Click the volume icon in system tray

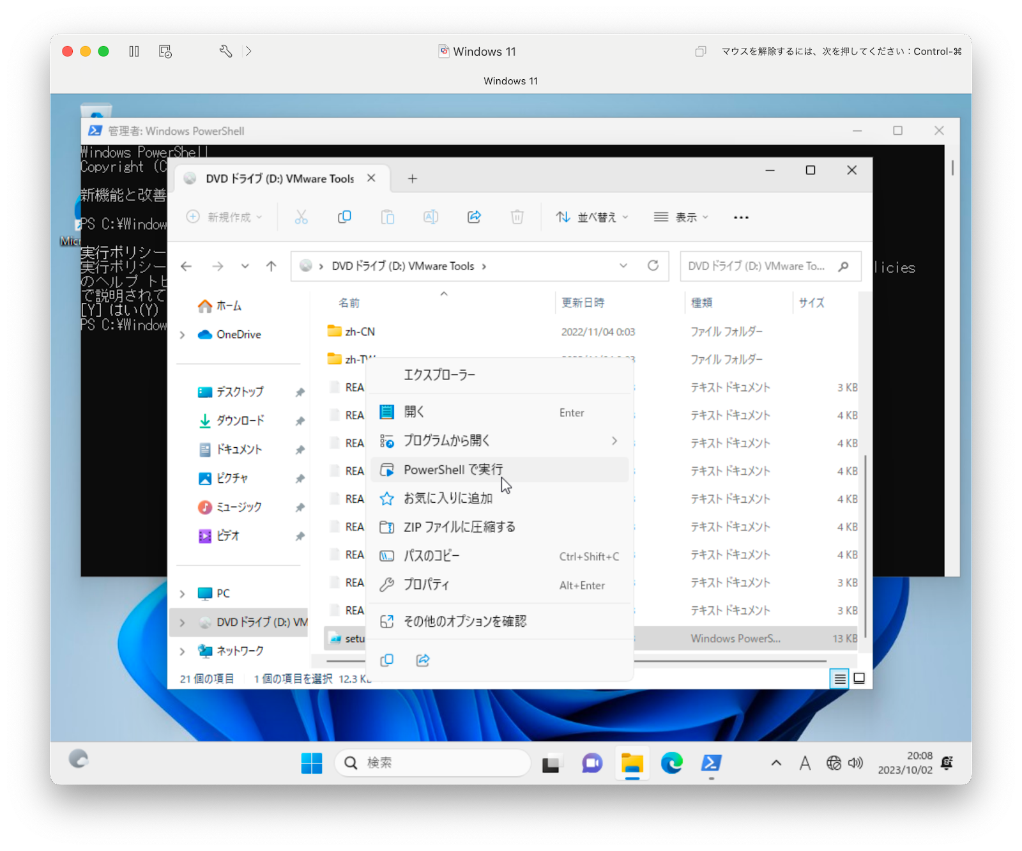click(x=855, y=763)
